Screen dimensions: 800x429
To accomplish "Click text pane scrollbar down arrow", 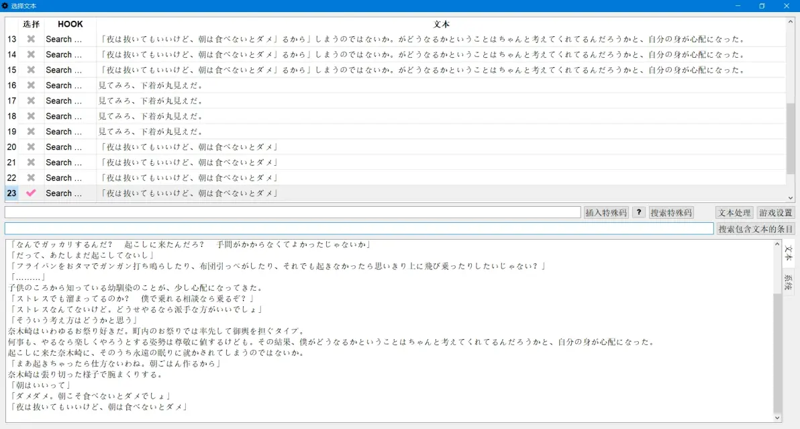I will 777,418.
